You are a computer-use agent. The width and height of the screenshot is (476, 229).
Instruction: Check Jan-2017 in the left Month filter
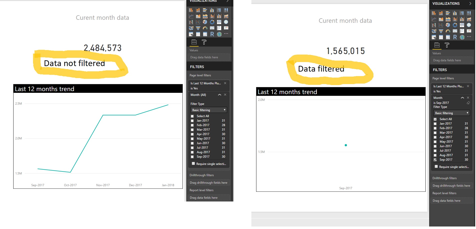pyautogui.click(x=192, y=121)
